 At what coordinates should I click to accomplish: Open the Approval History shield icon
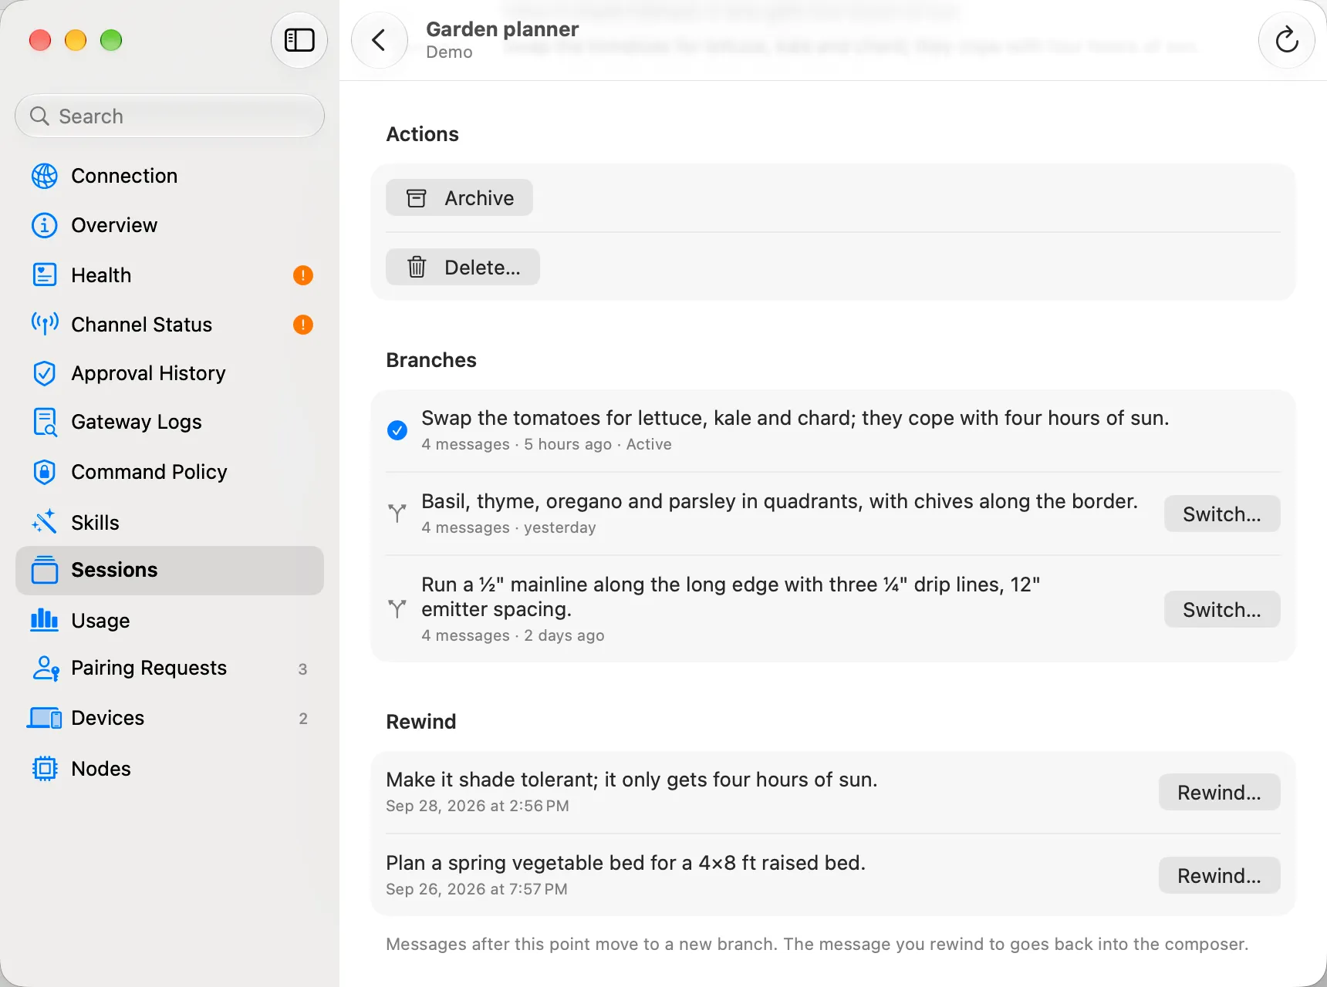coord(45,373)
